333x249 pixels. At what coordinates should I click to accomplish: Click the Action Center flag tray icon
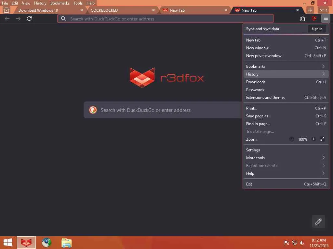286,243
